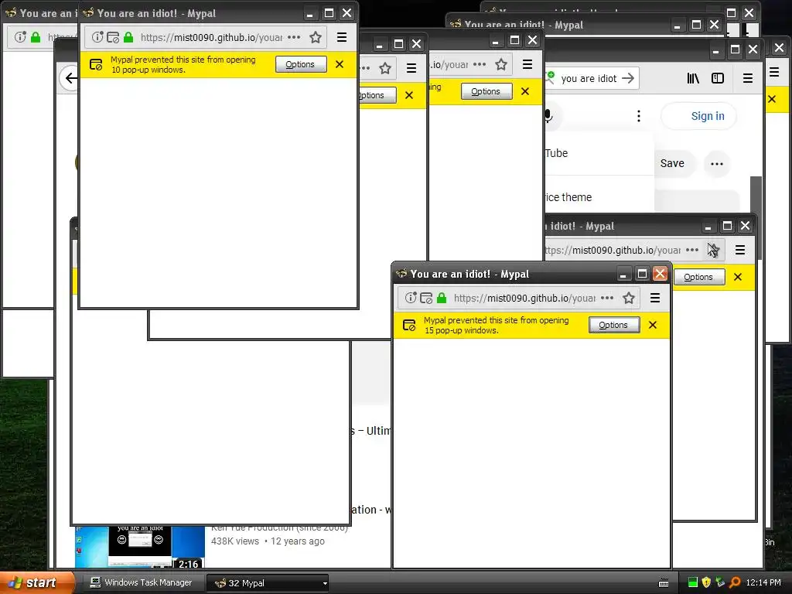Click Options button in 10 pop-up notification
Image resolution: width=792 pixels, height=594 pixels.
click(x=301, y=64)
